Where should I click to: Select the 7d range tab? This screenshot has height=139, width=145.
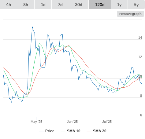point(60,5)
